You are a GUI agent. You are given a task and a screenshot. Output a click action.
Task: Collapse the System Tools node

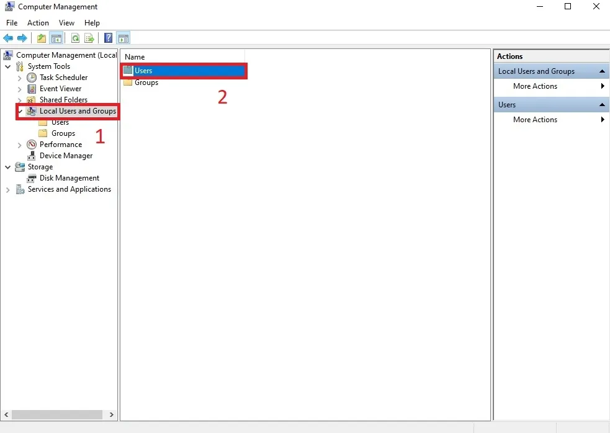tap(7, 67)
